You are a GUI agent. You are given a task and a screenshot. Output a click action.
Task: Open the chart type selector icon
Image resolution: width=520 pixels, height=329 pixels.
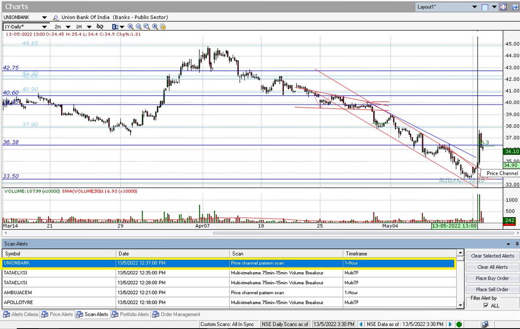pyautogui.click(x=115, y=26)
